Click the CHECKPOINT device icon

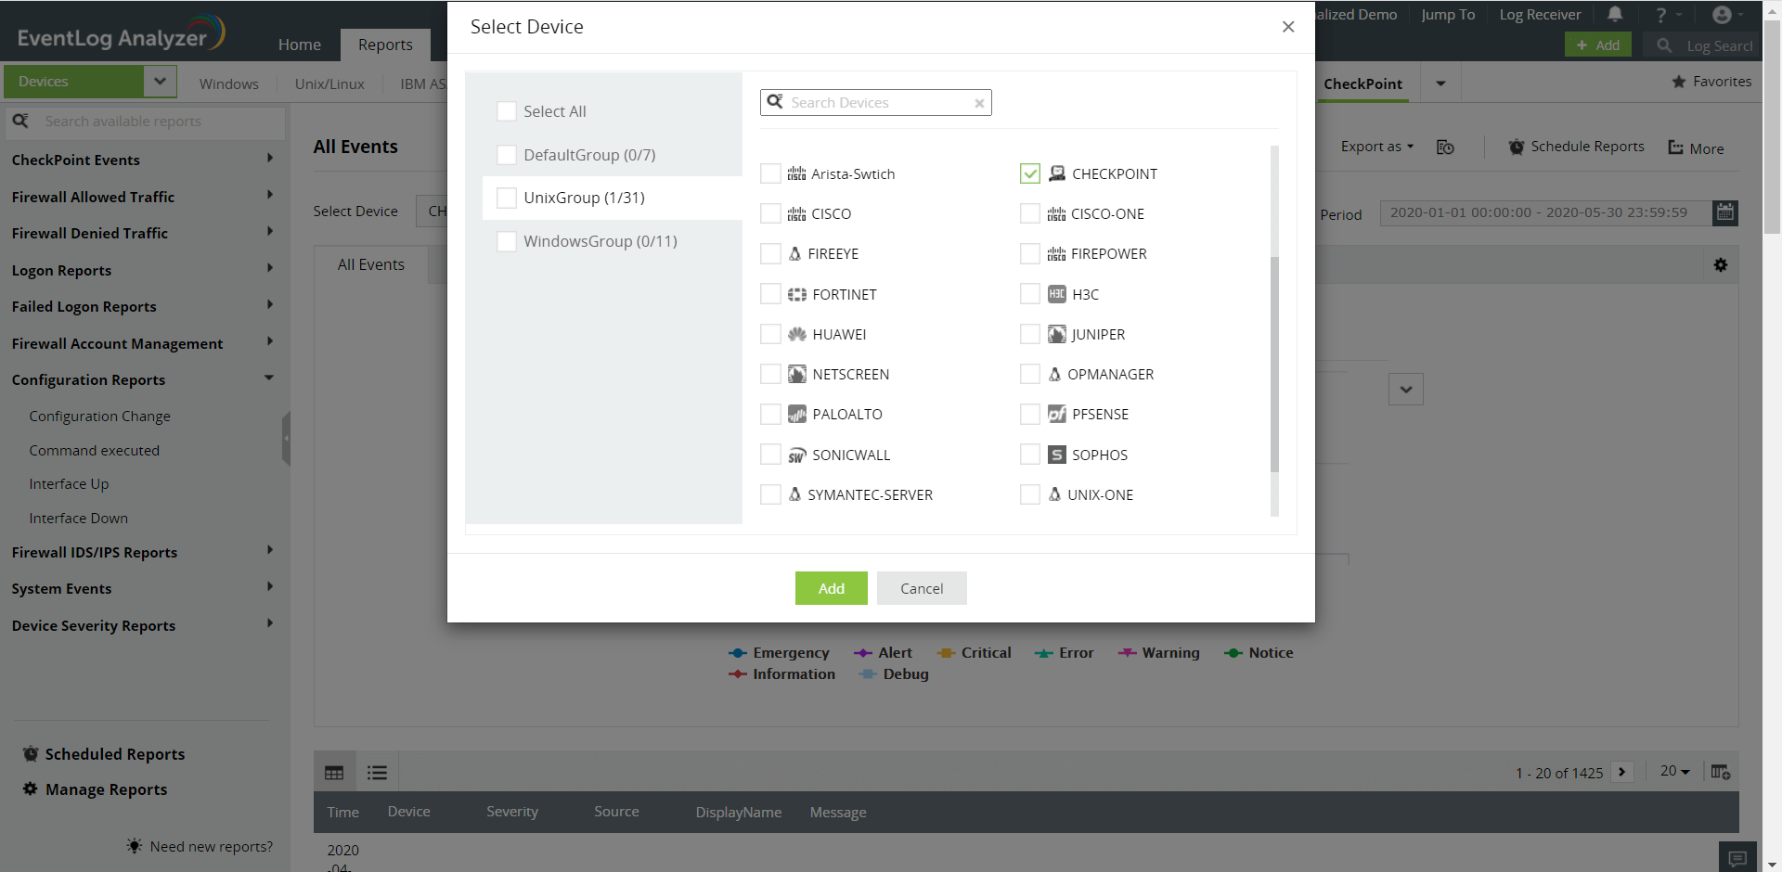click(x=1057, y=173)
